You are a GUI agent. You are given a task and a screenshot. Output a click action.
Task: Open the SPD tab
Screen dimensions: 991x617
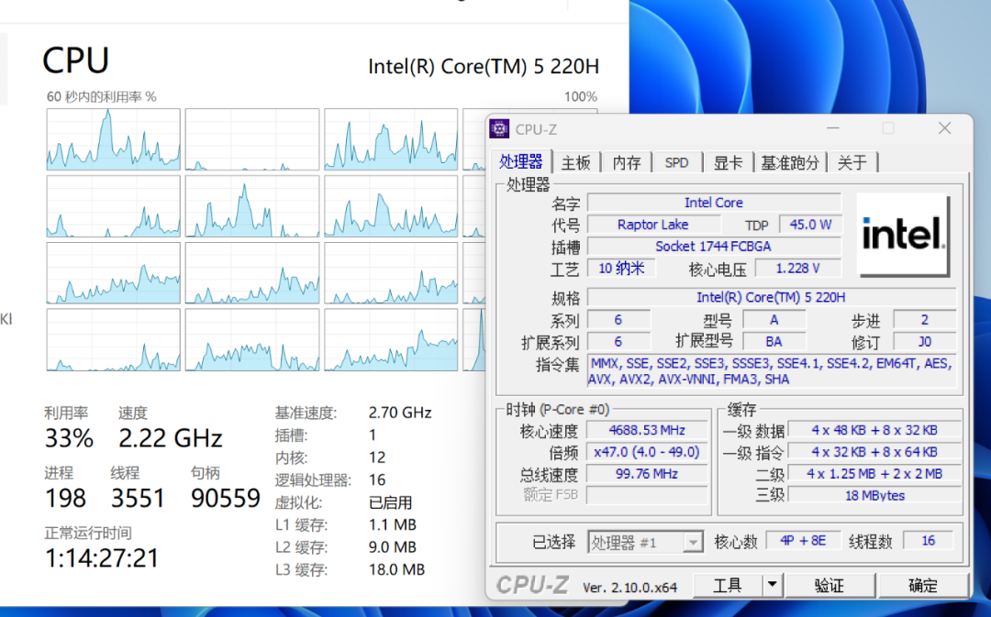click(x=676, y=163)
